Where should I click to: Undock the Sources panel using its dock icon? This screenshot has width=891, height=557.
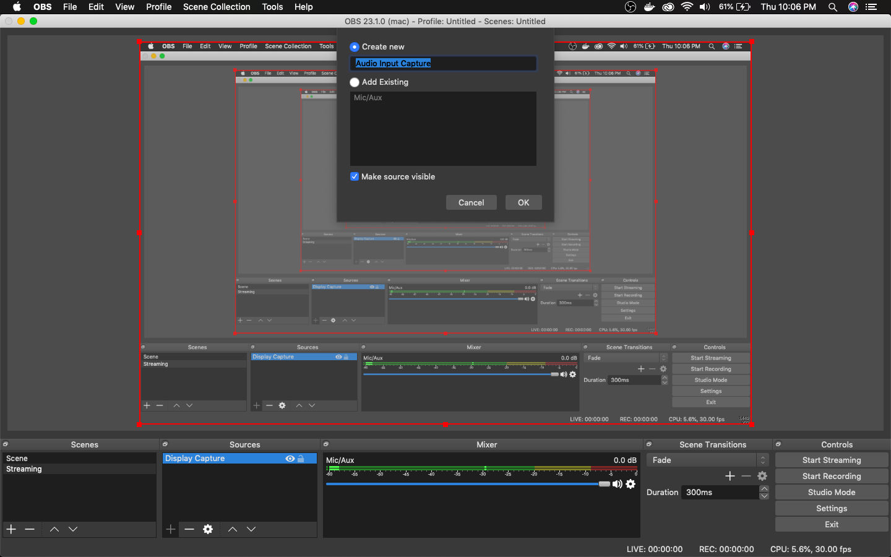165,444
